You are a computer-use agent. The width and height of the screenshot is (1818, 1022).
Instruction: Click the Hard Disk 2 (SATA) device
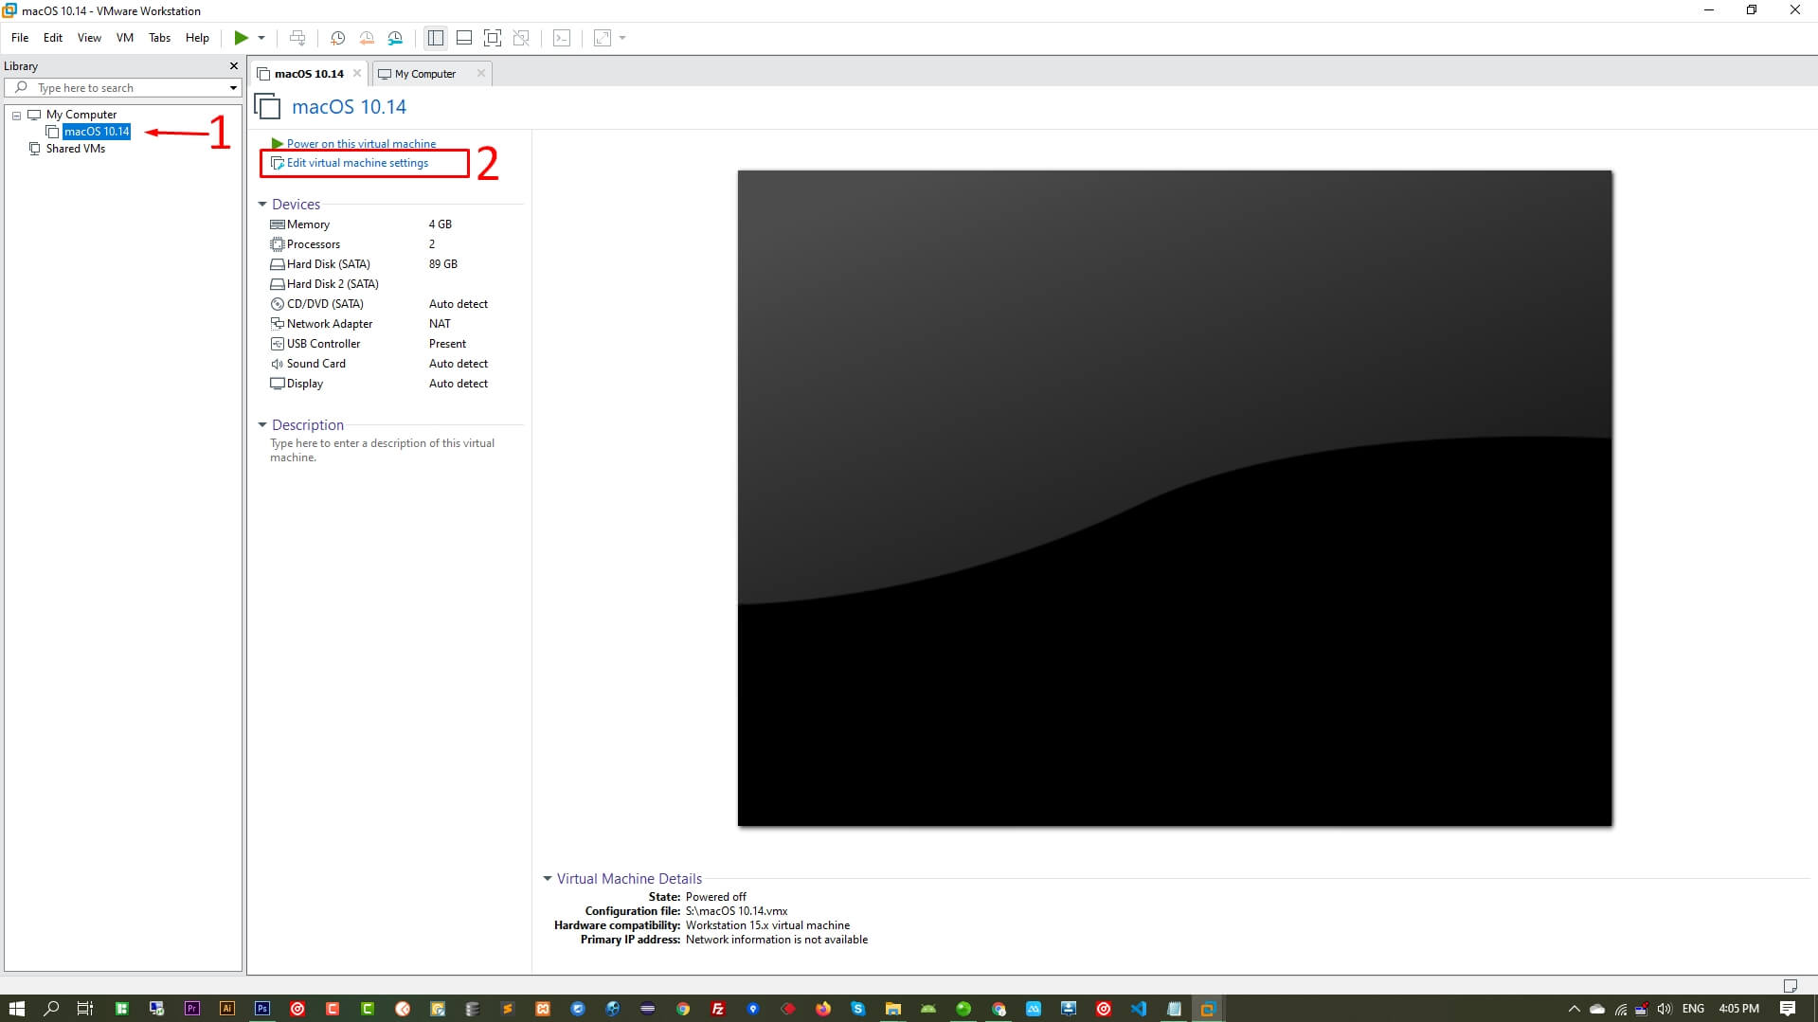(x=396, y=284)
